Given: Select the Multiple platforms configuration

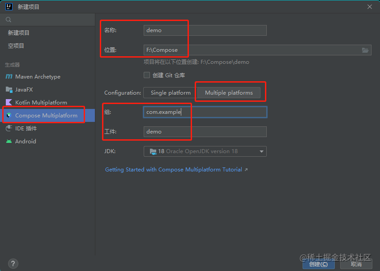Looking at the screenshot, I should point(230,92).
